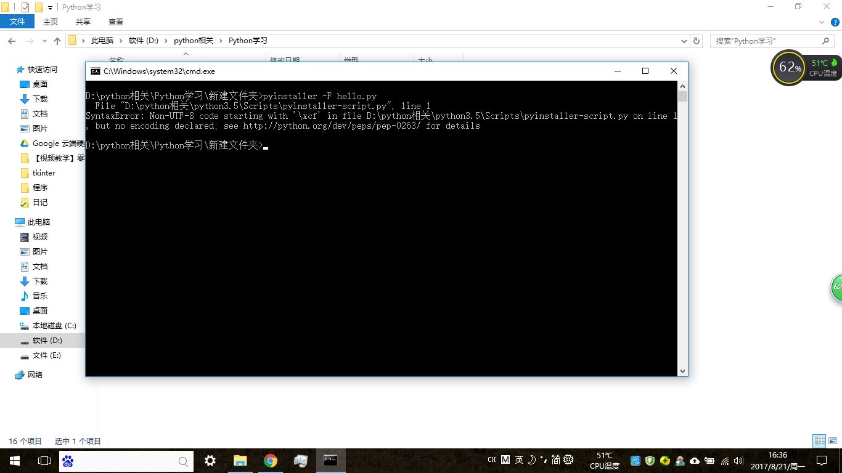This screenshot has width=842, height=473.
Task: Click 此电脑 in the address breadcrumb
Action: [x=102, y=41]
